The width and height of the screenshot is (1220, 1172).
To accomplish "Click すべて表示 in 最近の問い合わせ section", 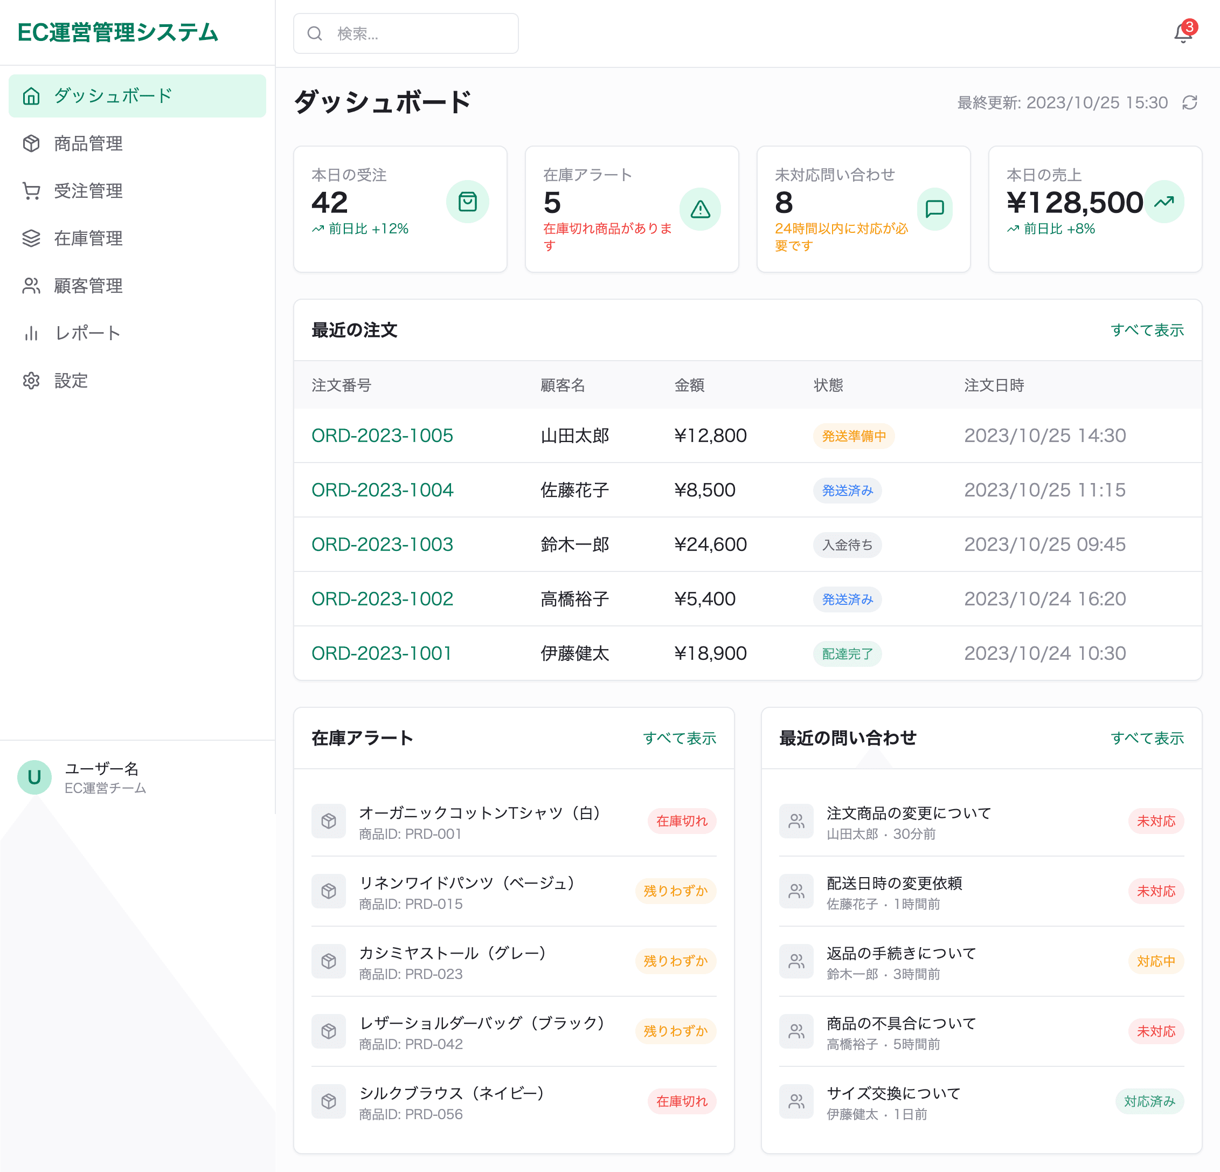I will 1147,738.
